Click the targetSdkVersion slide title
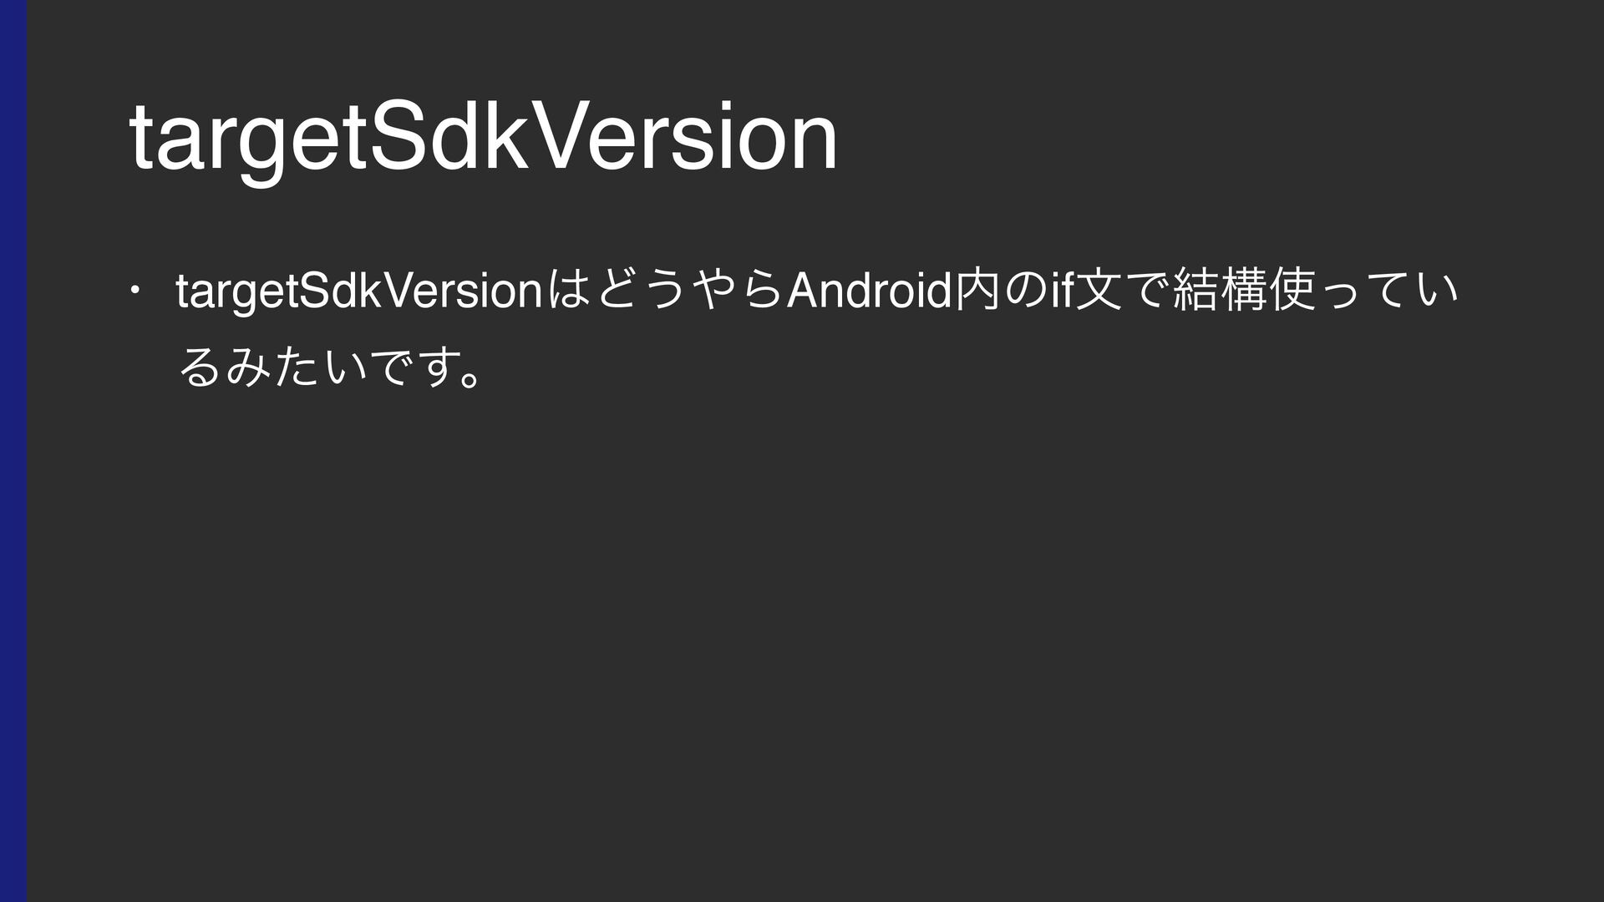This screenshot has width=1604, height=902. tap(484, 138)
